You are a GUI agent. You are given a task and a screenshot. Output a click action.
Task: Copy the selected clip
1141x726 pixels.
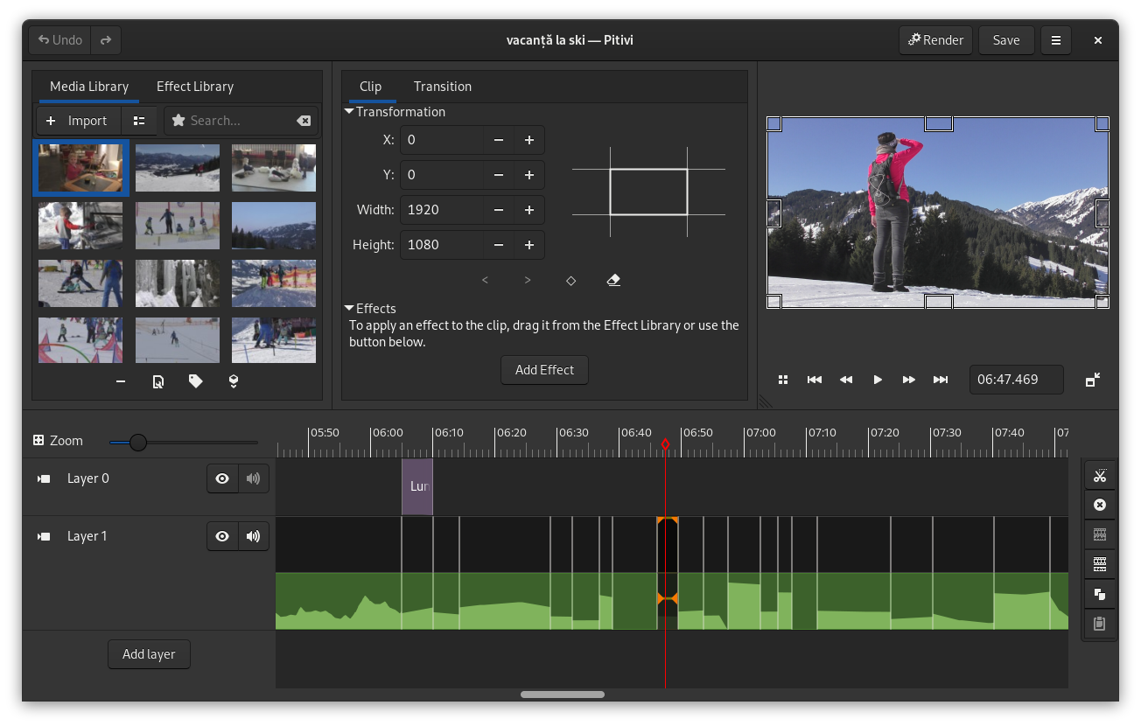1100,594
